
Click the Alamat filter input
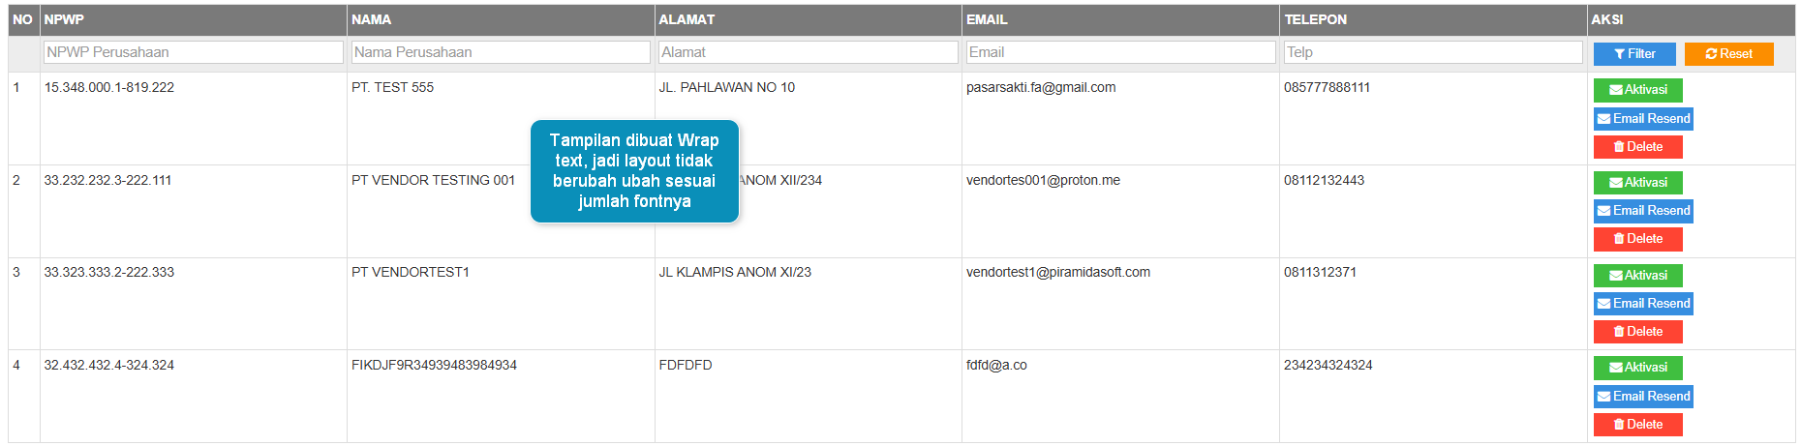(808, 52)
